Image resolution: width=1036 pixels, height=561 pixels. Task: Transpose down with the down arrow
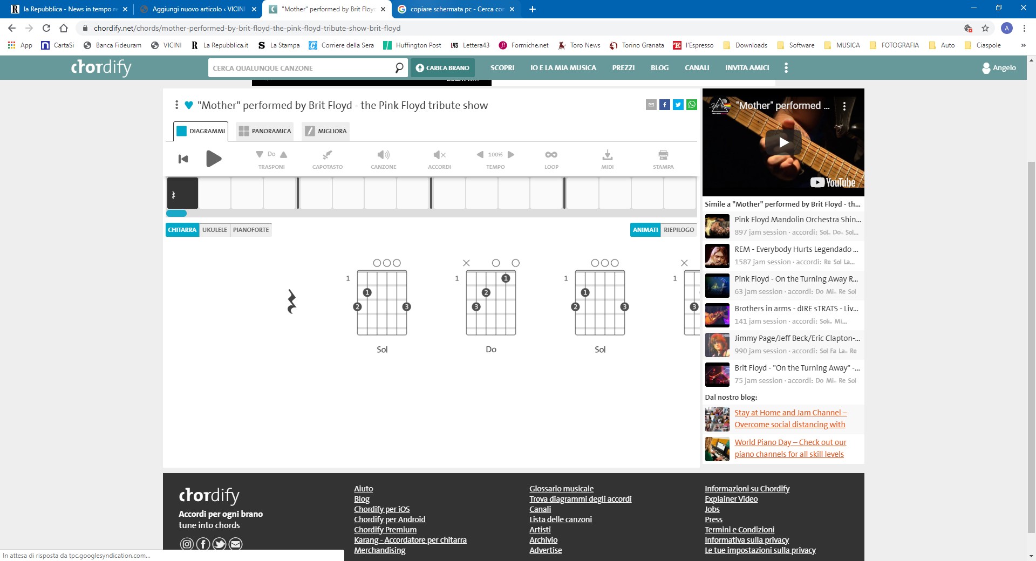coord(260,154)
